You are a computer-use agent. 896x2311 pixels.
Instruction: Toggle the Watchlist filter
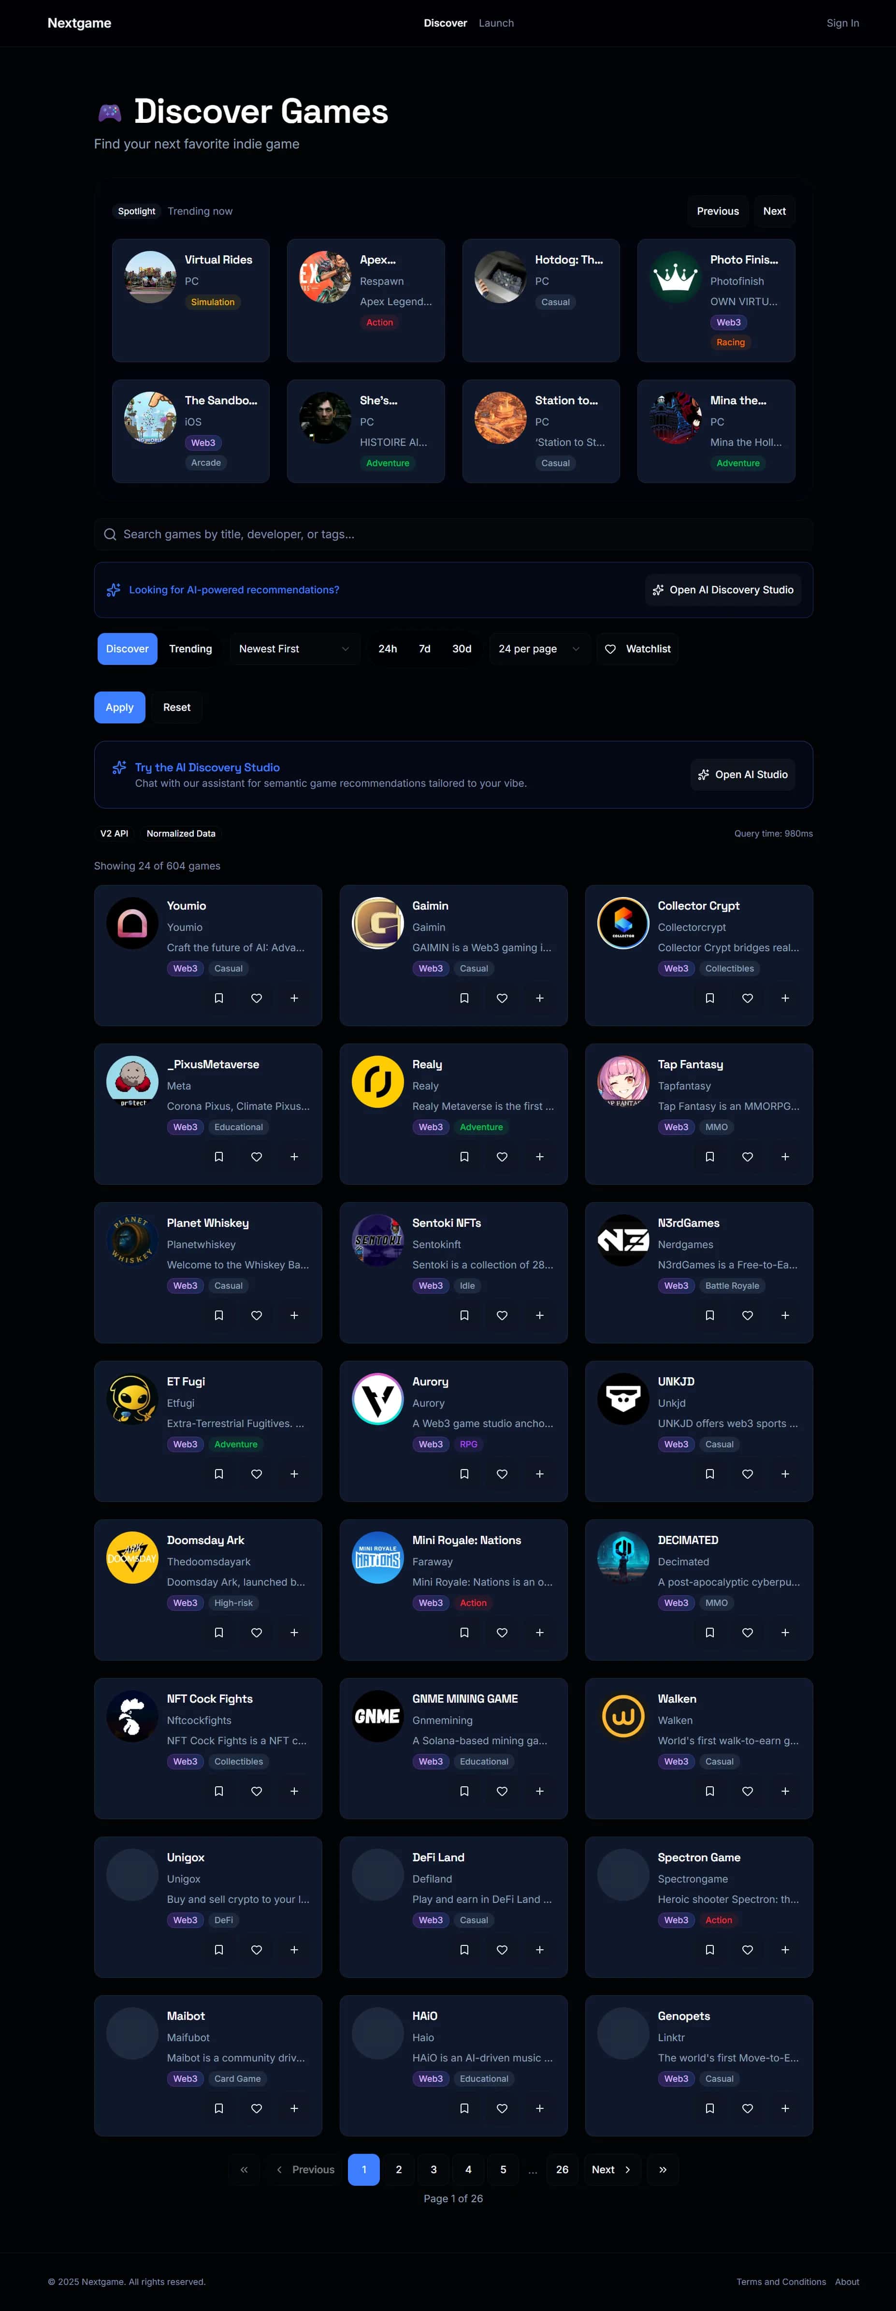(638, 648)
